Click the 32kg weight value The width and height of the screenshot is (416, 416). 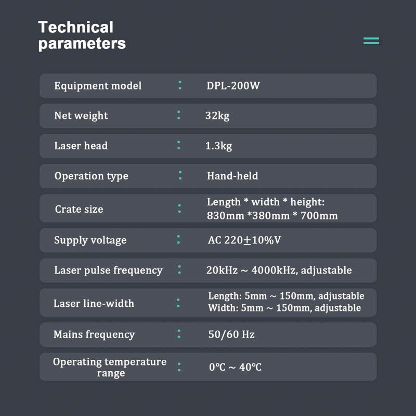pyautogui.click(x=217, y=116)
